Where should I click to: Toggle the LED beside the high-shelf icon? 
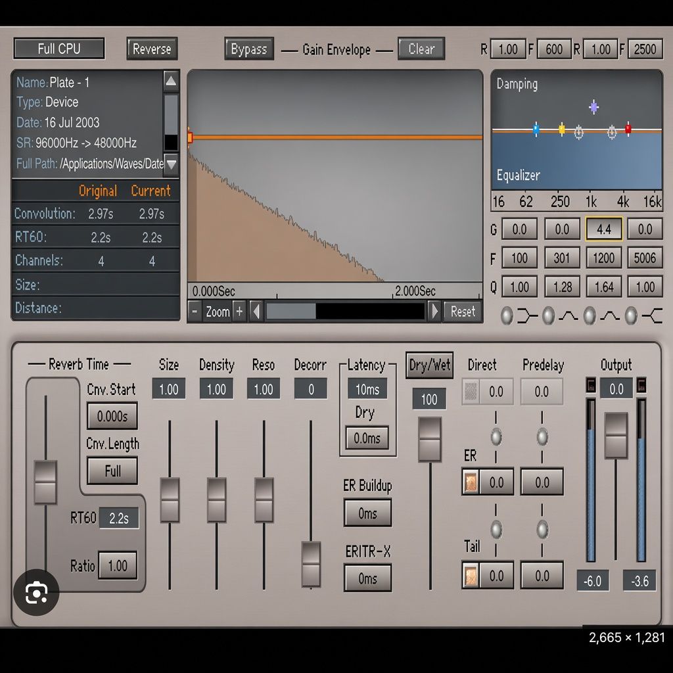click(630, 316)
